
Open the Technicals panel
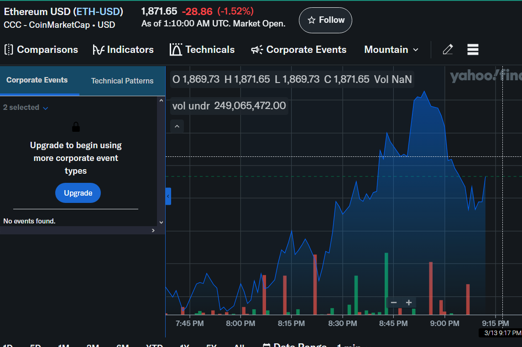pos(202,50)
